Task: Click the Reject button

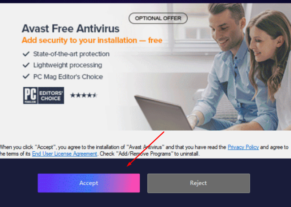Action: click(x=199, y=183)
